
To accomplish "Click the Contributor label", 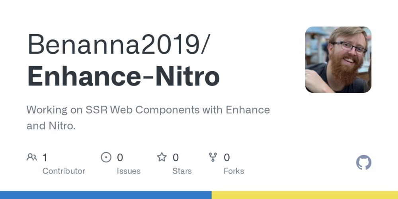I will [x=64, y=171].
